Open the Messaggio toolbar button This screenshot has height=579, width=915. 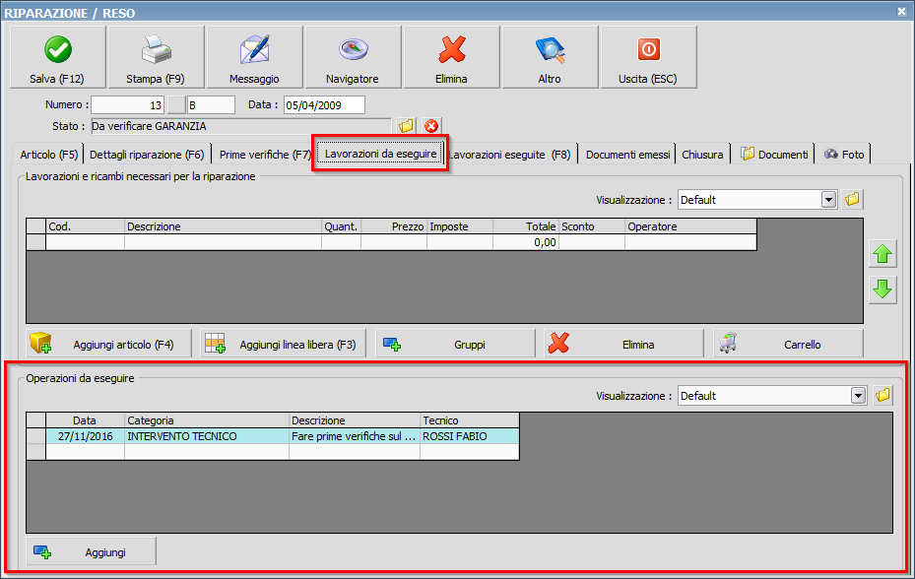coord(254,57)
